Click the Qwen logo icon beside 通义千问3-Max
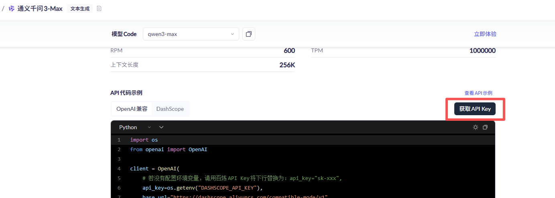Viewport: 555px width, 198px height. pos(12,8)
